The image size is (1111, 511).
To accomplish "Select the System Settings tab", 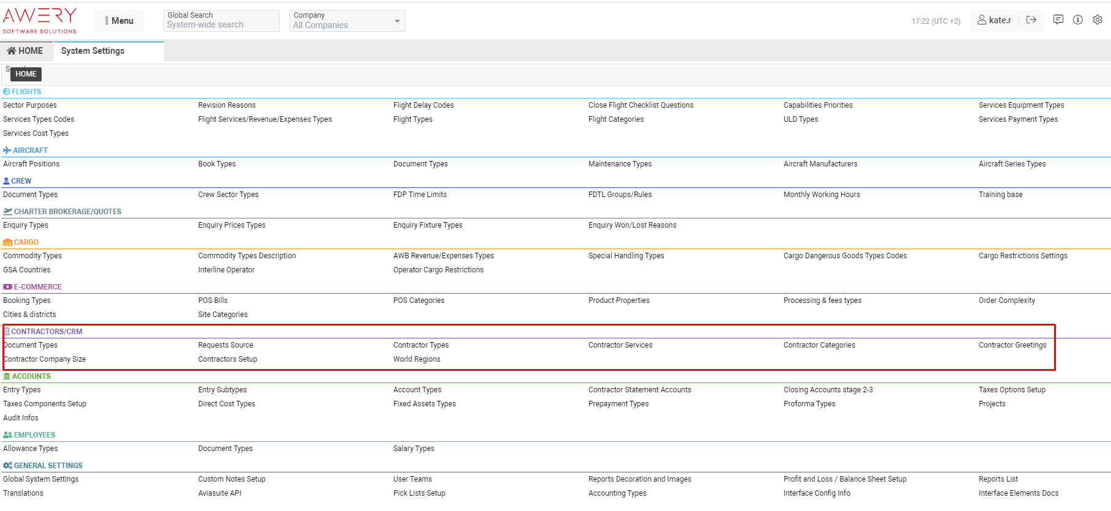I will point(93,51).
